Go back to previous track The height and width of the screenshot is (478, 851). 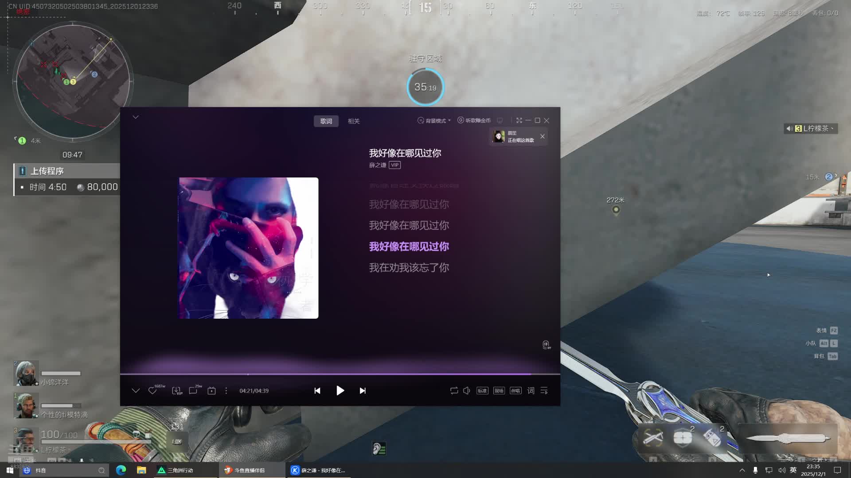coord(317,390)
